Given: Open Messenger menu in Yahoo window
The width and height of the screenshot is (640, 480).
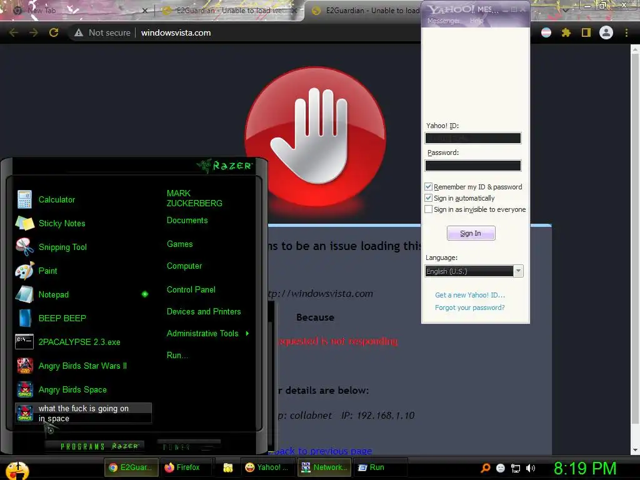Looking at the screenshot, I should tap(443, 21).
